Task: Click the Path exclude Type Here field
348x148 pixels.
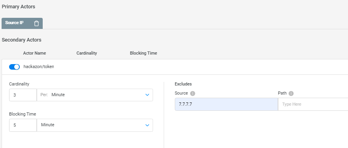Action: point(313,104)
